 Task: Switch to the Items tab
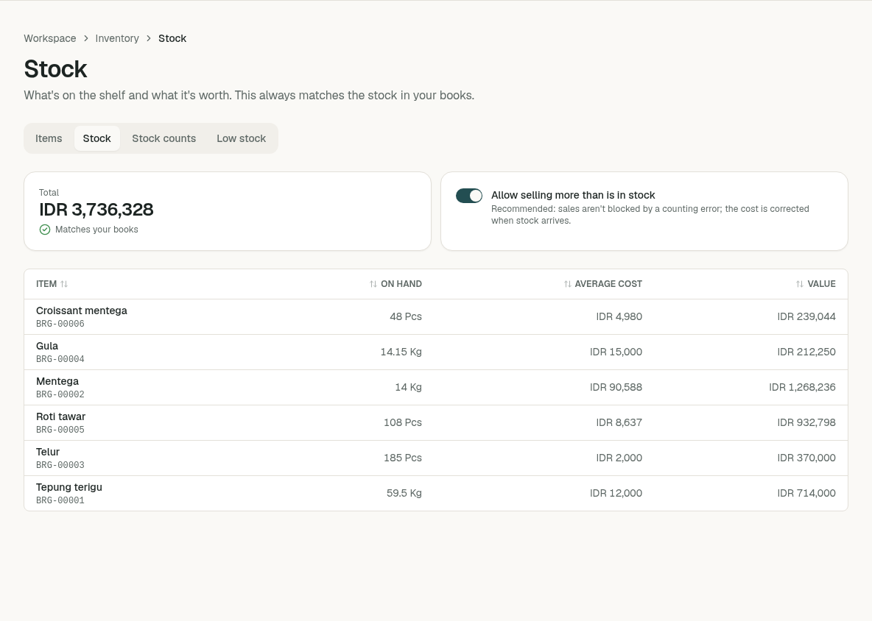pyautogui.click(x=49, y=138)
